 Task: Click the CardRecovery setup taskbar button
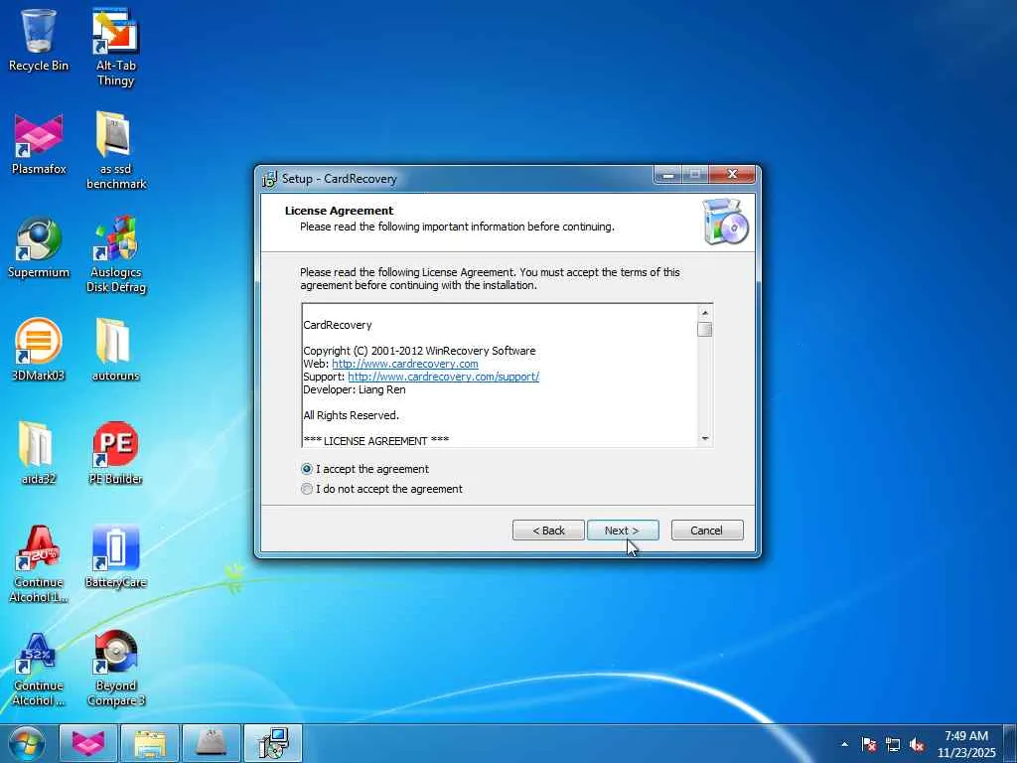273,743
